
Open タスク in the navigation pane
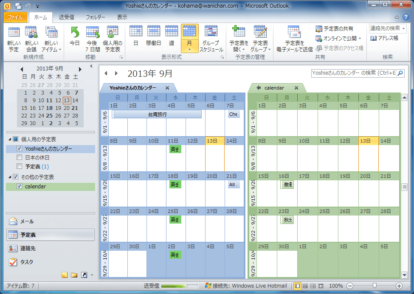tap(50, 262)
